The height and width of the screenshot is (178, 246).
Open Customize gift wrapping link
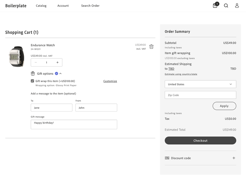tap(110, 81)
